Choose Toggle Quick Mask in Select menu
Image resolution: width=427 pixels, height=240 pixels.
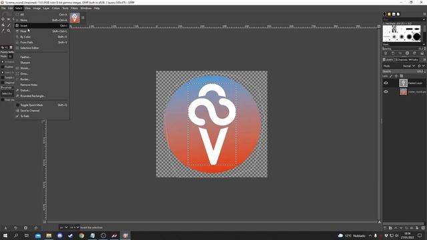[x=41, y=105]
